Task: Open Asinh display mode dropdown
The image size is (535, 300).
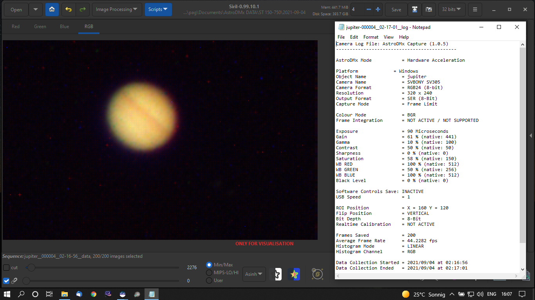Action: click(x=254, y=274)
